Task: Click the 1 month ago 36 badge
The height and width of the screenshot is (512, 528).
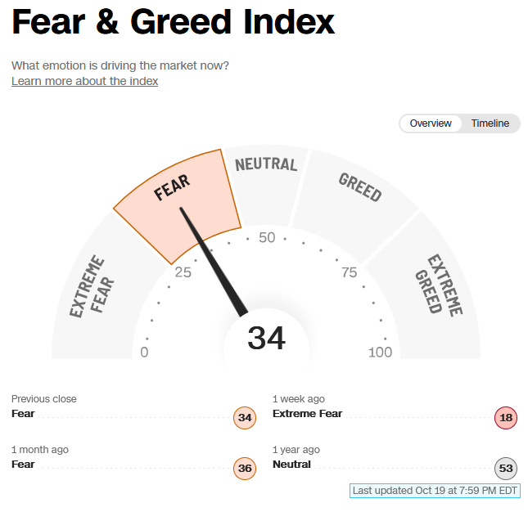Action: [x=245, y=469]
